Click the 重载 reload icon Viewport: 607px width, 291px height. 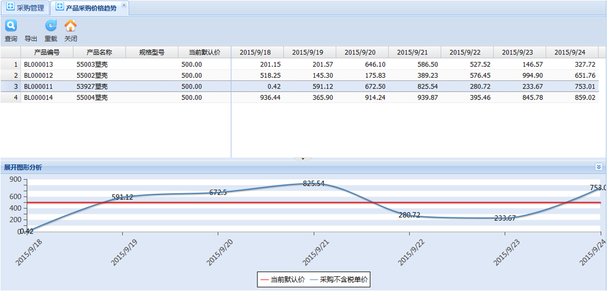click(x=50, y=26)
